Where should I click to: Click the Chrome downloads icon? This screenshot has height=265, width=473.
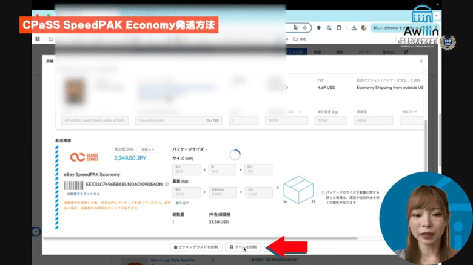point(354,28)
